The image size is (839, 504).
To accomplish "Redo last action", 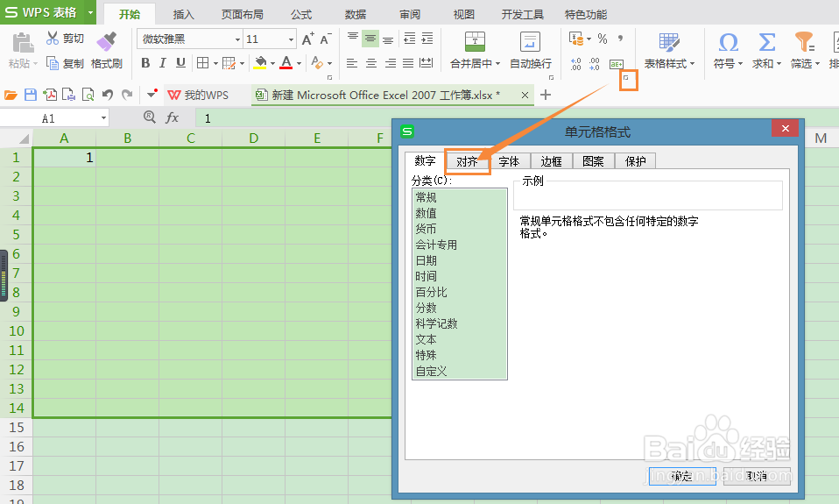I will [127, 95].
